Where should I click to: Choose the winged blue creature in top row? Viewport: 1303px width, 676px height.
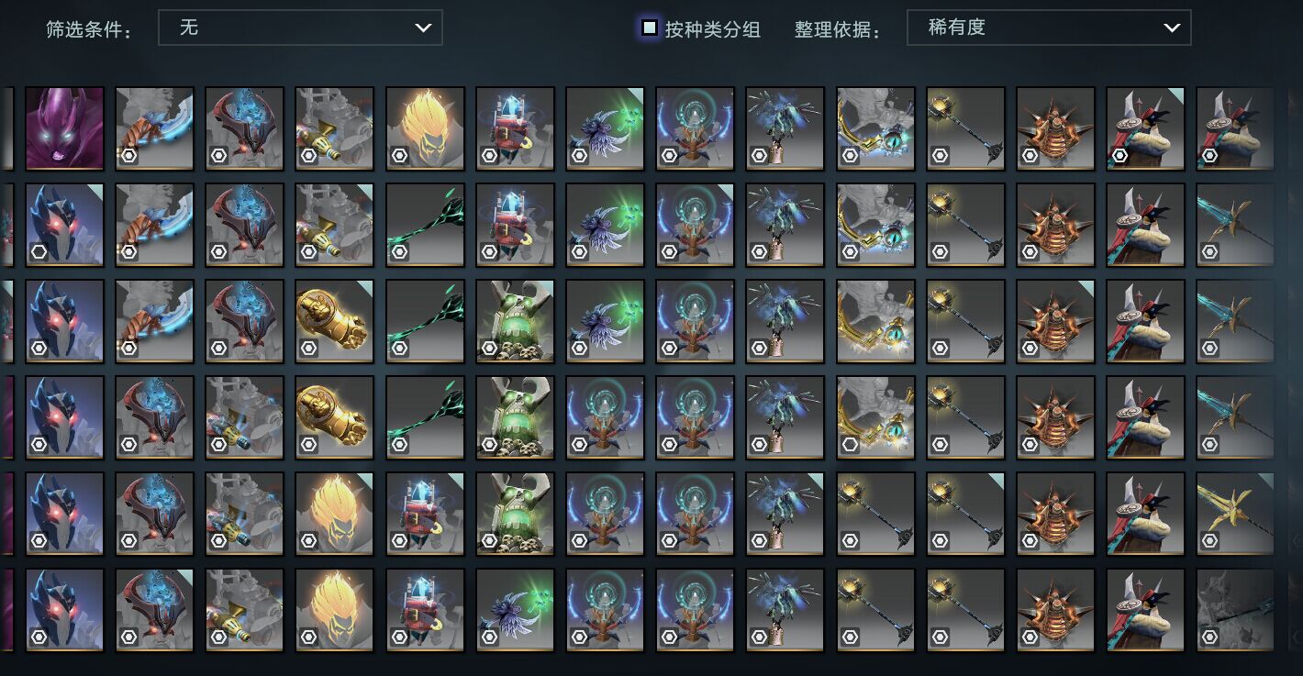point(785,128)
